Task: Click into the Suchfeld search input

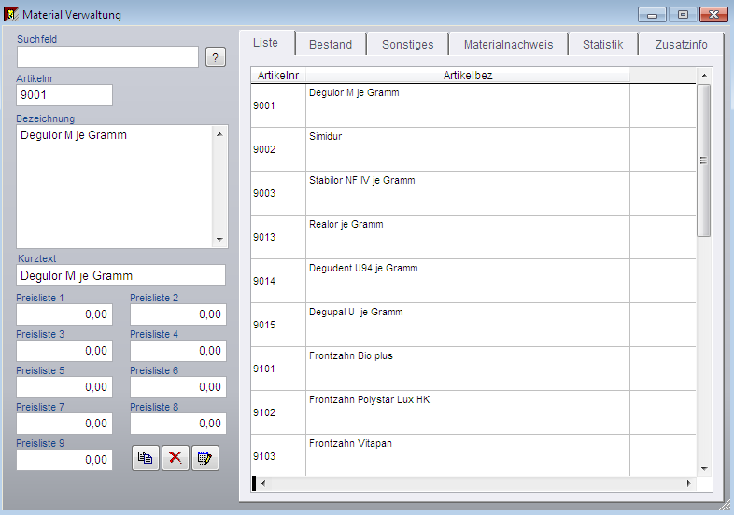Action: coord(107,57)
